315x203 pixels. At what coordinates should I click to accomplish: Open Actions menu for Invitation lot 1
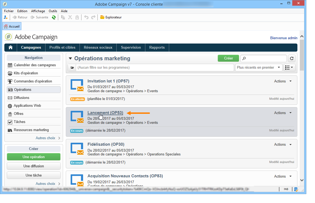[x=283, y=81]
